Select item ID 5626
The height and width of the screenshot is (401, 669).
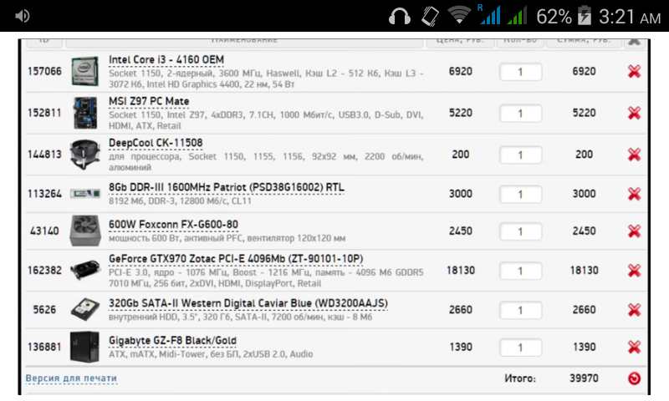tap(45, 309)
